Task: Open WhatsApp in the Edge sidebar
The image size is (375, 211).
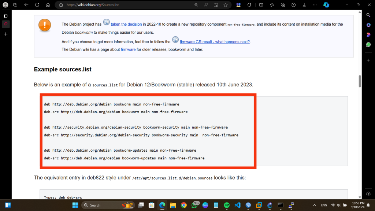Action: (368, 44)
